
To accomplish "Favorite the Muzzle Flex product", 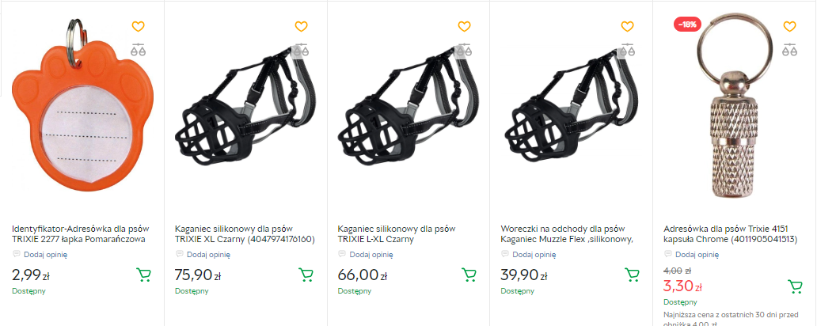I will 627,27.
